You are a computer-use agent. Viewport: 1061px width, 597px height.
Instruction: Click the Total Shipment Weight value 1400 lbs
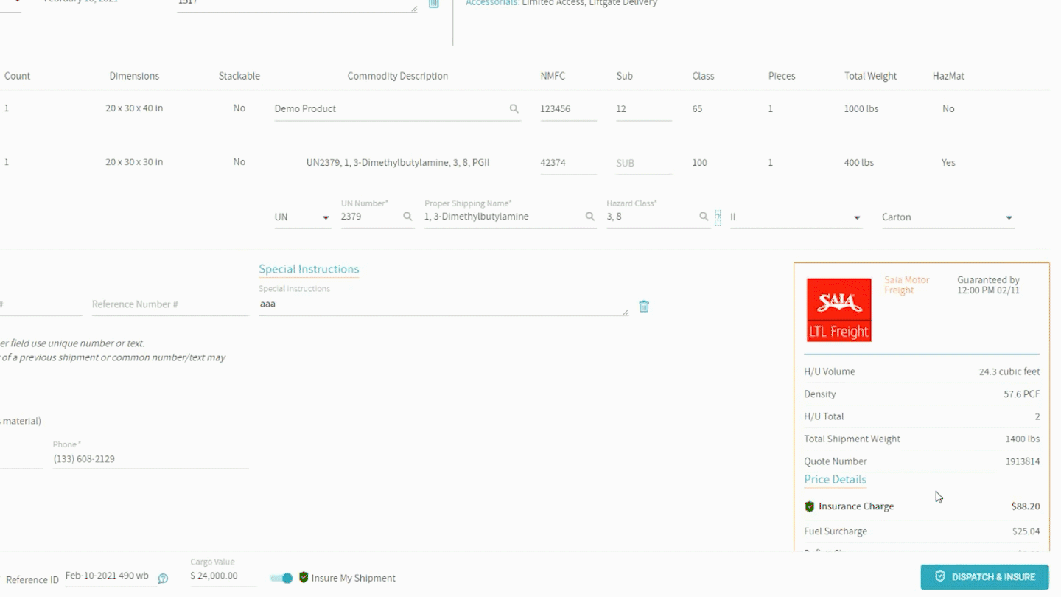1023,439
